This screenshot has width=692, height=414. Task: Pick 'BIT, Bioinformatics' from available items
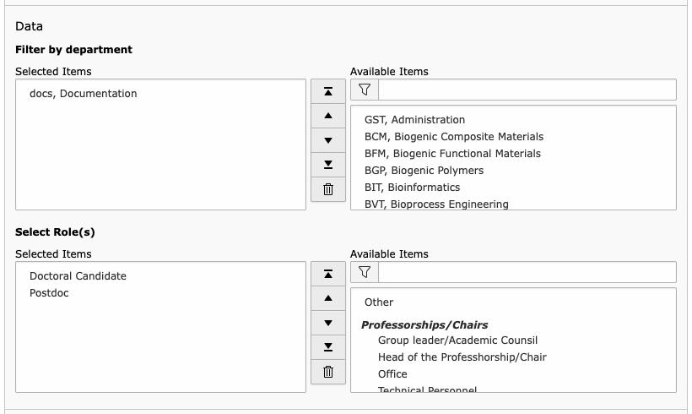tap(412, 188)
